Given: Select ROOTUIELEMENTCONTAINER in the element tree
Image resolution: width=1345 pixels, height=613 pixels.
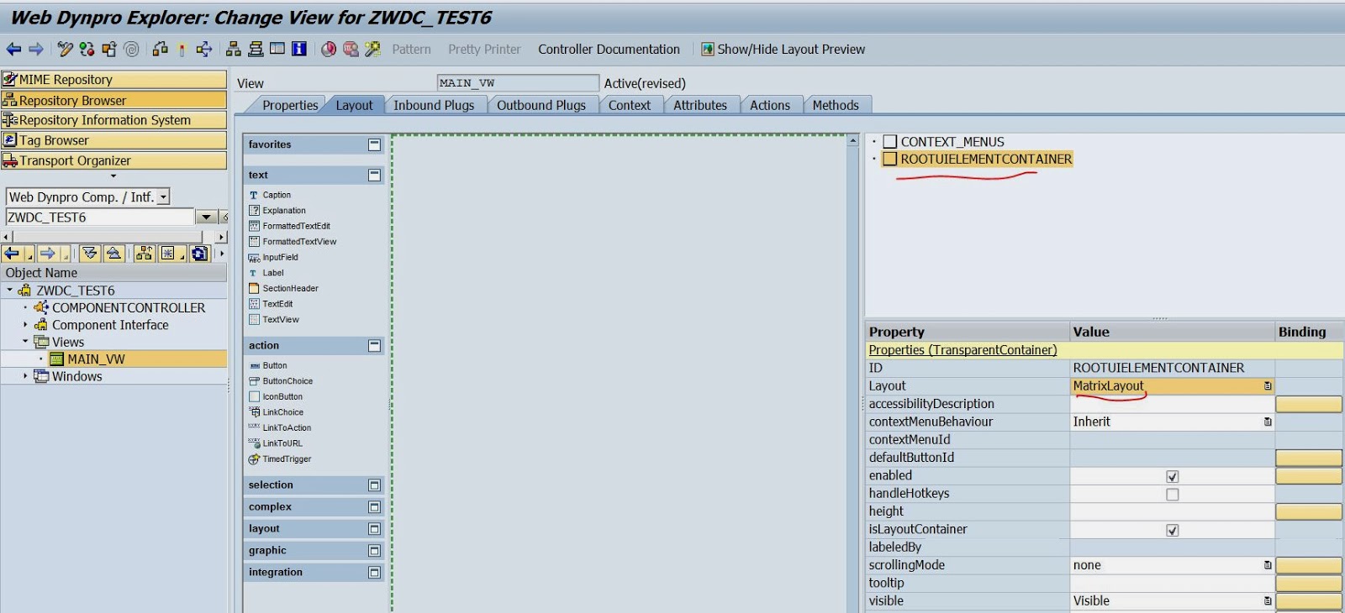Looking at the screenshot, I should coord(986,160).
